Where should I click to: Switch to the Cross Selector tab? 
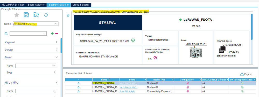[81, 5]
